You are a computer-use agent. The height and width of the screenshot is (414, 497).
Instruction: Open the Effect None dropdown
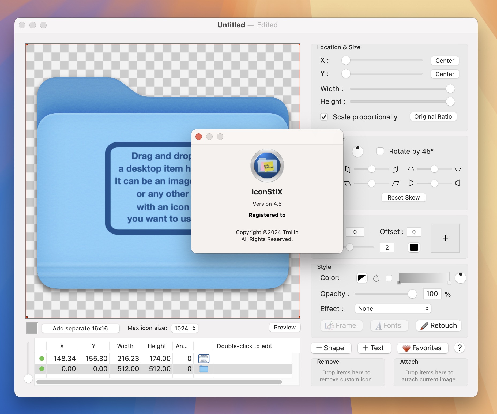click(x=393, y=308)
